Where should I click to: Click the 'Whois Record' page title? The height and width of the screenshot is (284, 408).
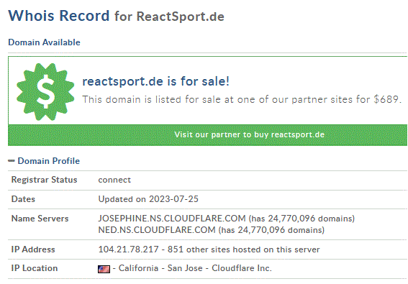pyautogui.click(x=59, y=16)
